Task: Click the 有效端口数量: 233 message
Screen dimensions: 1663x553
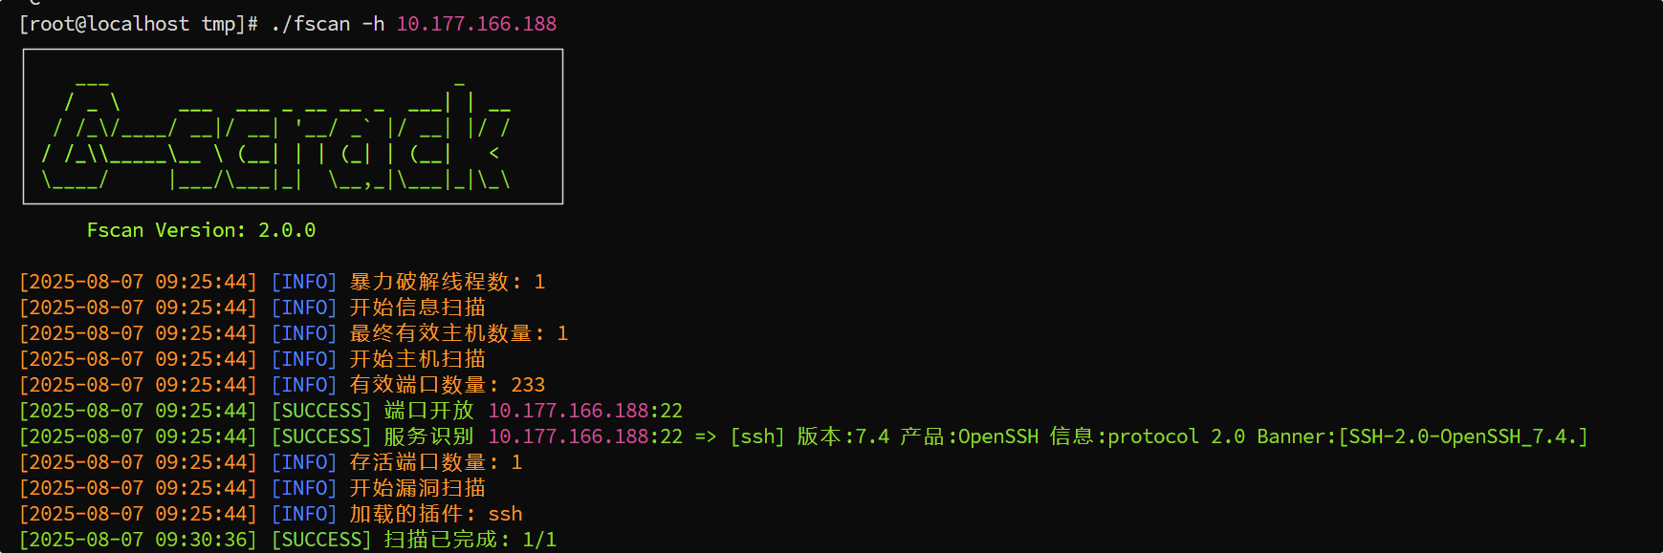Action: [448, 385]
